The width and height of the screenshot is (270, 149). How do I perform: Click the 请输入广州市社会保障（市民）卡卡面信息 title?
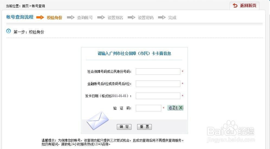point(134,54)
